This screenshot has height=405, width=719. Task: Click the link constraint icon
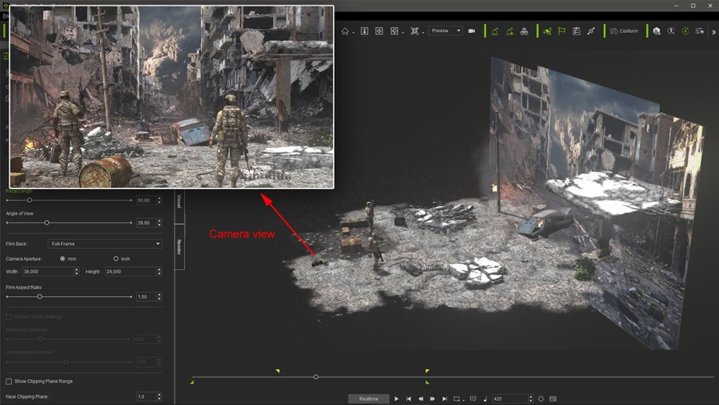tap(591, 31)
